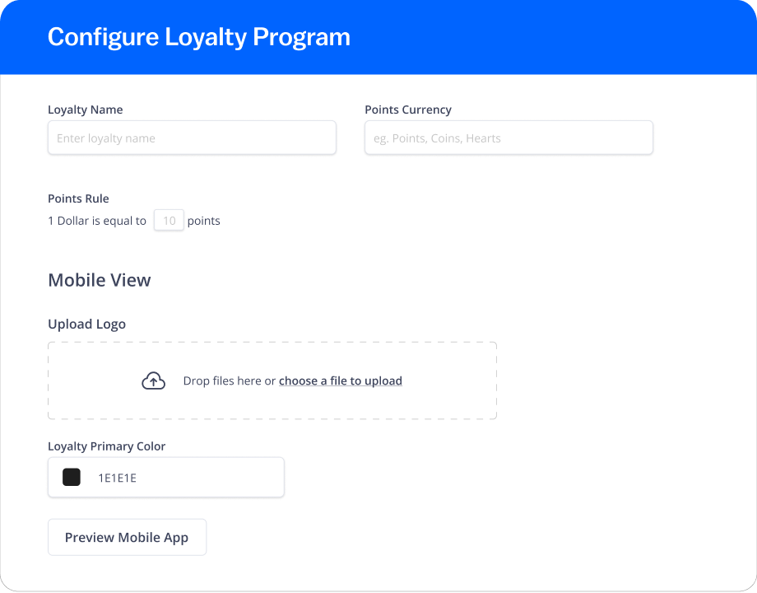The image size is (757, 593).
Task: Click the points suffix label
Action: [203, 220]
